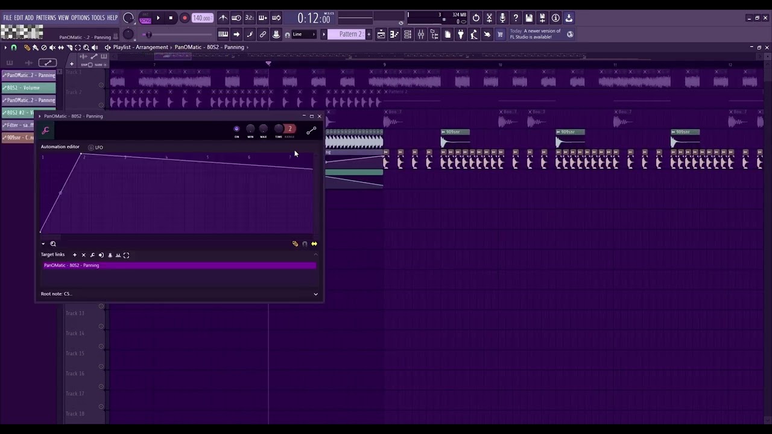The image size is (772, 434).
Task: Toggle wait-for-input-to-start-playing icon
Action: point(236,18)
